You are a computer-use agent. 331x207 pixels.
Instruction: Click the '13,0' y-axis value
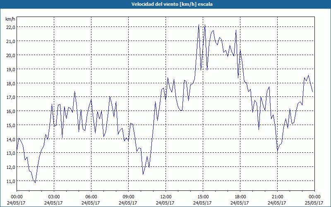click(x=11, y=153)
